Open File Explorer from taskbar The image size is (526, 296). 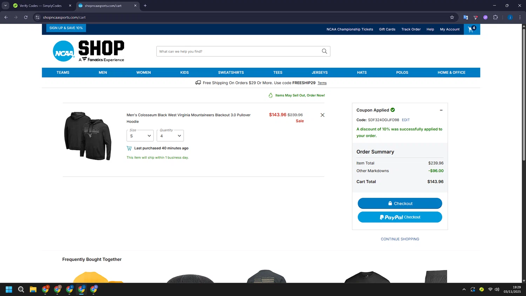pos(33,289)
